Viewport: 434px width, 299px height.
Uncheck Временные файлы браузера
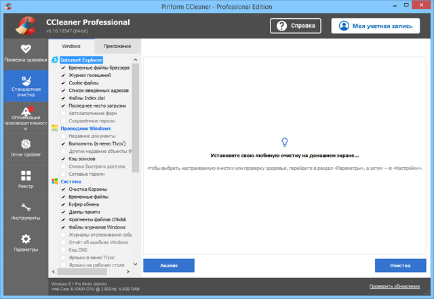pyautogui.click(x=63, y=68)
